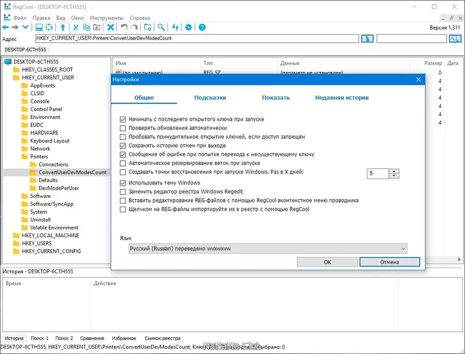Viewport: 465px width, 354px height.
Task: Click the computer connect toolbar icon
Action: tap(39, 27)
